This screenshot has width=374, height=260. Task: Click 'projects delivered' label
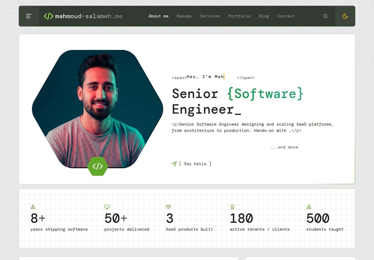pyautogui.click(x=127, y=229)
